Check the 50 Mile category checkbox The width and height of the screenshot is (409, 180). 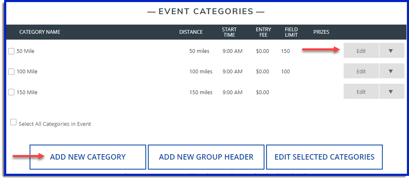click(11, 51)
